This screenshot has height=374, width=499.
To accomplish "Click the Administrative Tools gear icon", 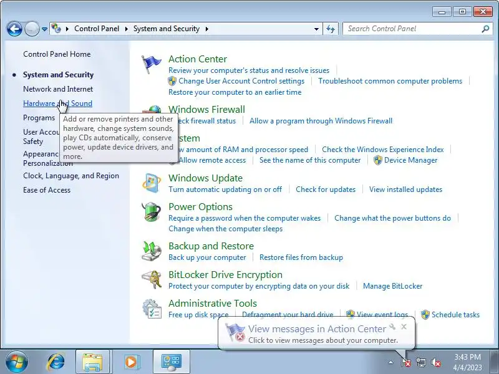I will (152, 309).
